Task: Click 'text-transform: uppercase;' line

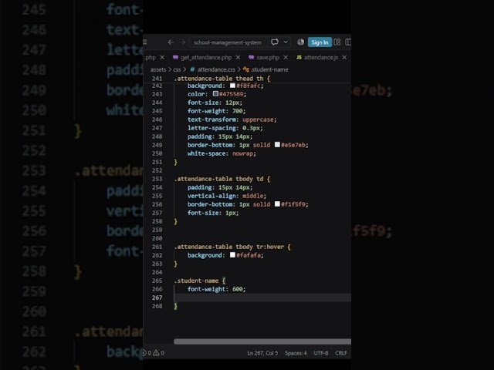Action: coord(232,119)
